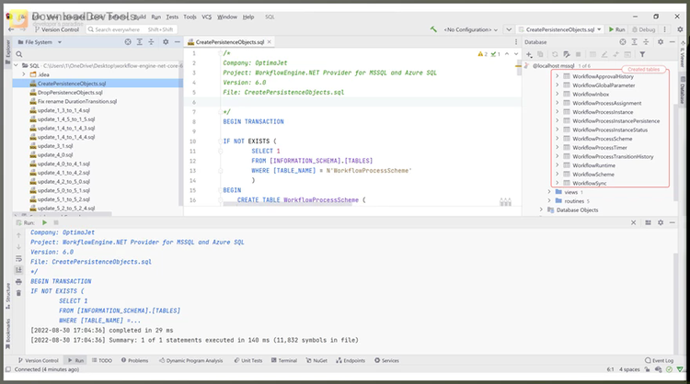The image size is (690, 384).
Task: Hide the File System panel
Action: pyautogui.click(x=177, y=42)
